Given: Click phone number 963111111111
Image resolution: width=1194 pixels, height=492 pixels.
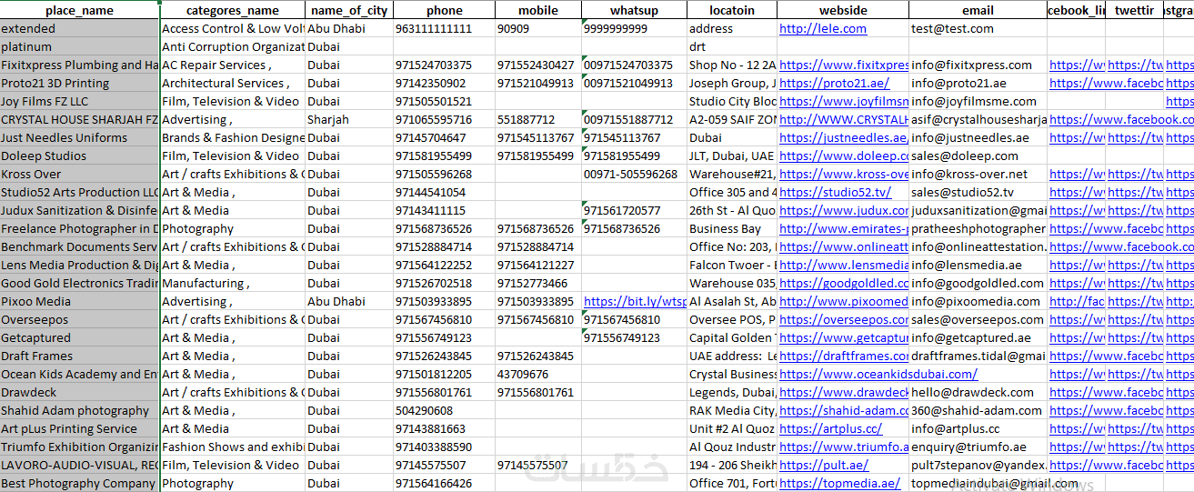Looking at the screenshot, I should click(x=444, y=28).
